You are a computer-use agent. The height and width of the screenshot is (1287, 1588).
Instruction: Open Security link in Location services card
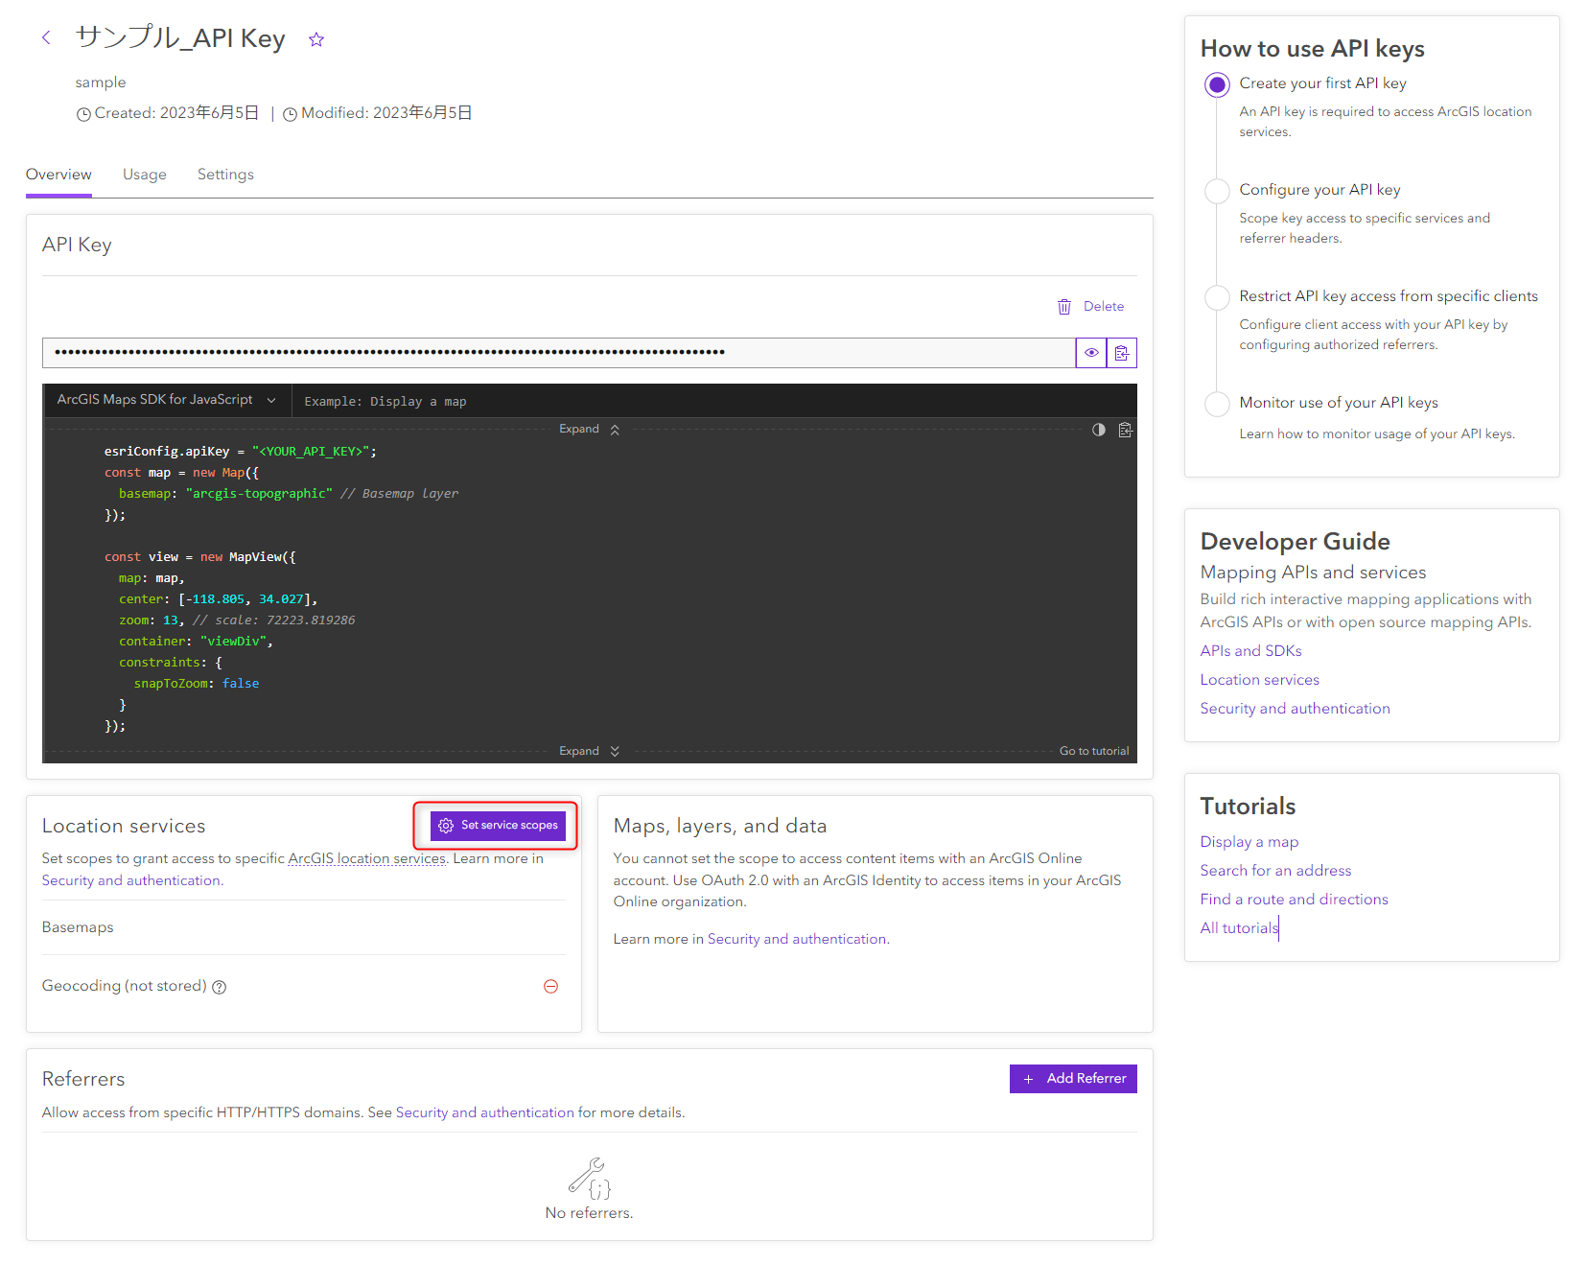click(132, 880)
